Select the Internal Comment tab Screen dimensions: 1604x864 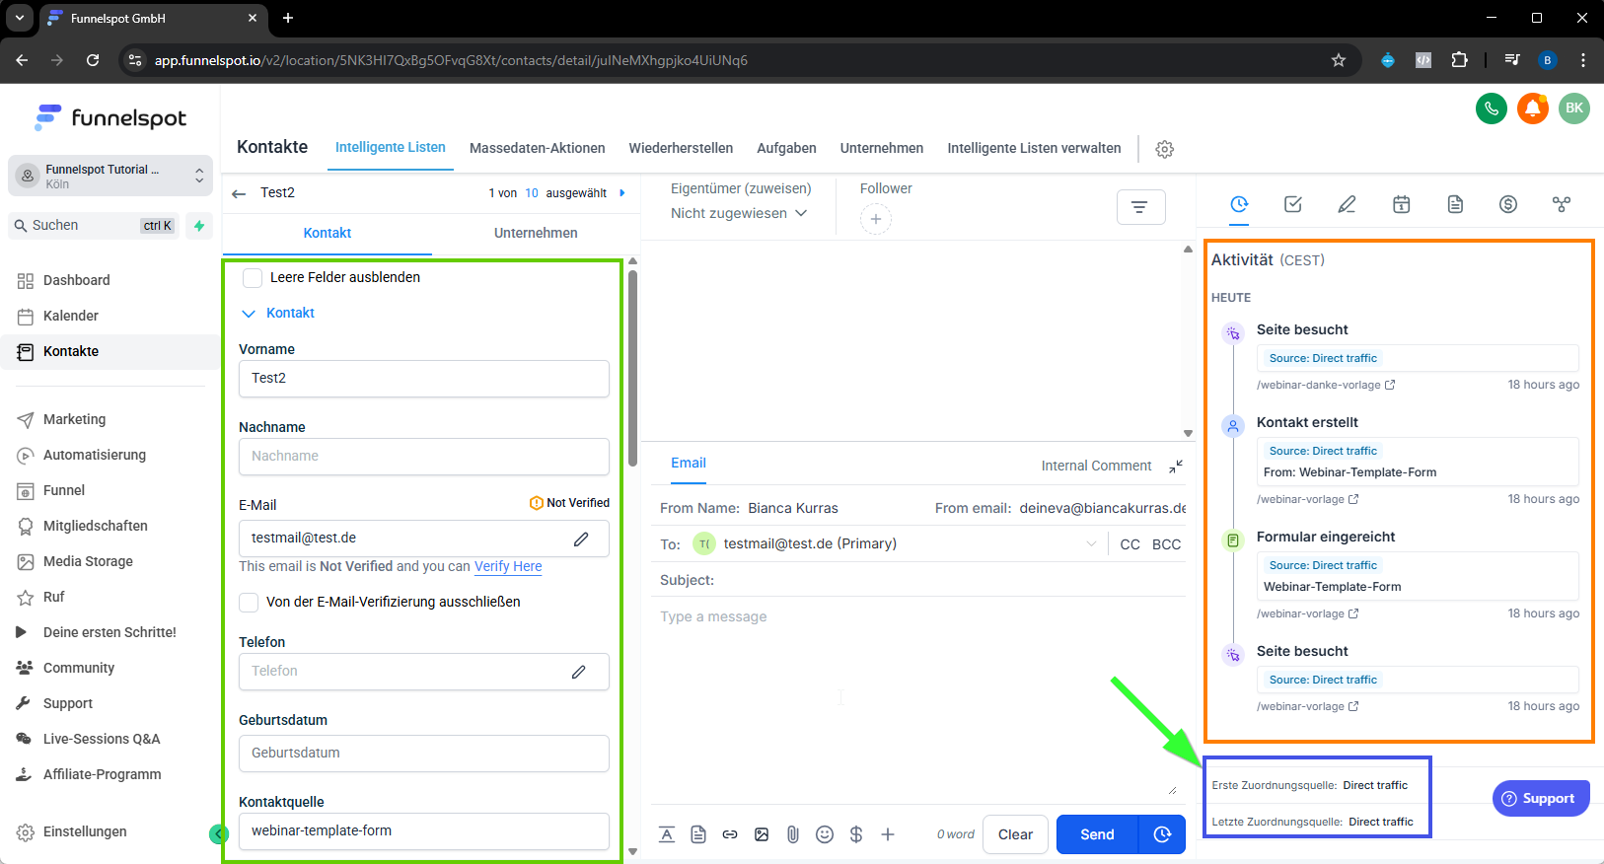pos(1096,466)
